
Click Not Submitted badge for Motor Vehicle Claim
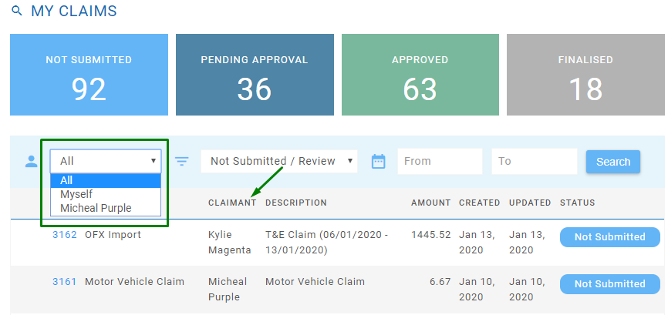[609, 284]
